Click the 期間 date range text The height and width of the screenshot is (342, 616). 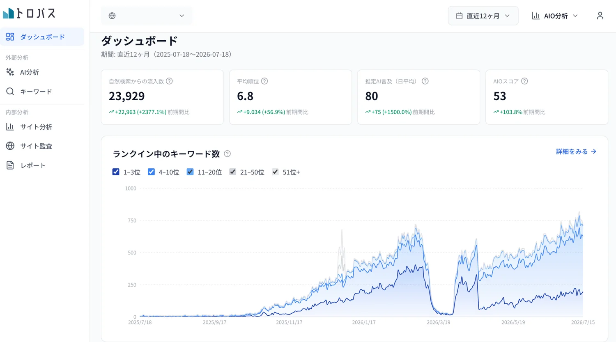click(168, 54)
